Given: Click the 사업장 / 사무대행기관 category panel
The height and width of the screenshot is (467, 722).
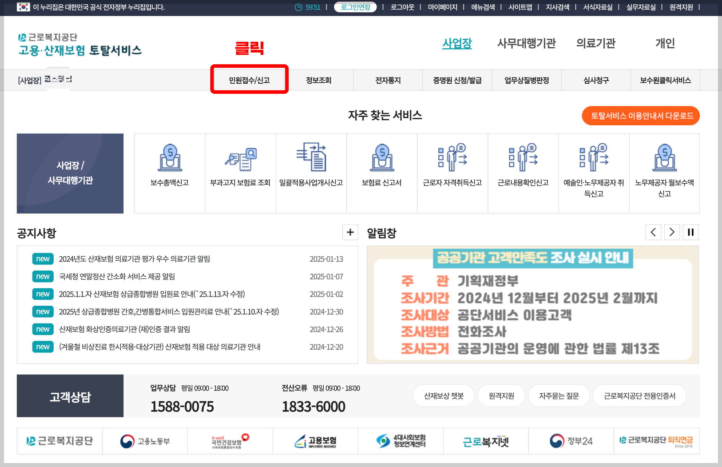Looking at the screenshot, I should point(70,173).
